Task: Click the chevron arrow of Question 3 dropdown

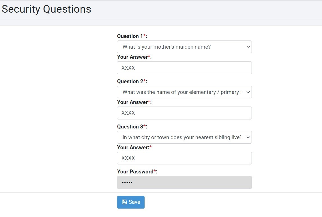Action: 248,137
